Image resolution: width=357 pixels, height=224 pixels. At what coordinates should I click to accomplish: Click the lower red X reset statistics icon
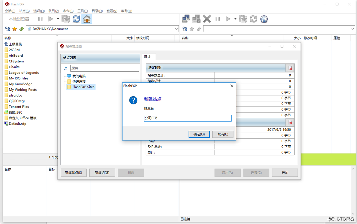tap(290, 122)
